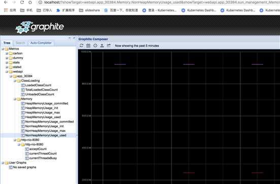The height and width of the screenshot is (184, 280).
Task: Click the highlighted NonHeapMemoryUsage_used metric
Action: (46, 135)
